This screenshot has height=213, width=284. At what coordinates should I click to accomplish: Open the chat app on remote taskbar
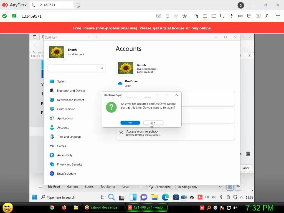click(144, 197)
